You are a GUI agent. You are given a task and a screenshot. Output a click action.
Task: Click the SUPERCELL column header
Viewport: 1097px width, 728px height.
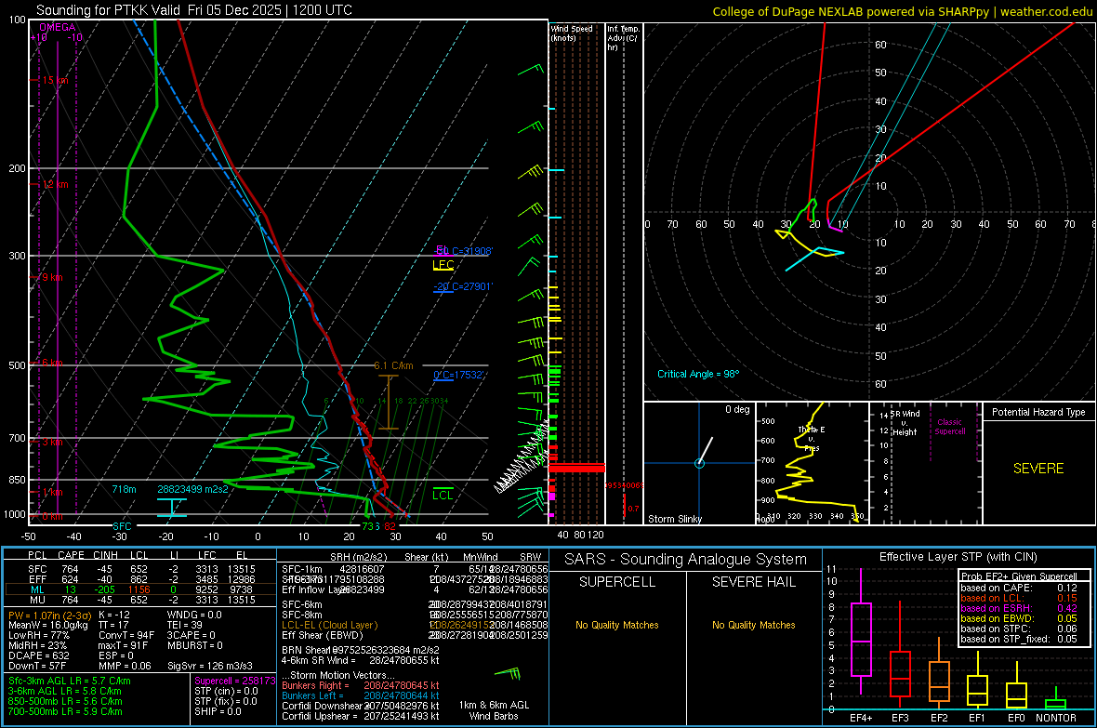[617, 582]
